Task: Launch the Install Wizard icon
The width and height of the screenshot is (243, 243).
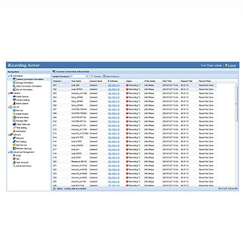Action: pyautogui.click(x=14, y=114)
